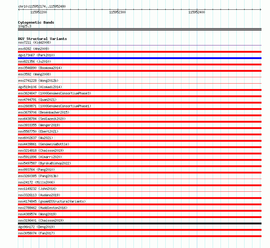
Task: Click the DGV Structural Variants track title
Action: tap(42, 39)
